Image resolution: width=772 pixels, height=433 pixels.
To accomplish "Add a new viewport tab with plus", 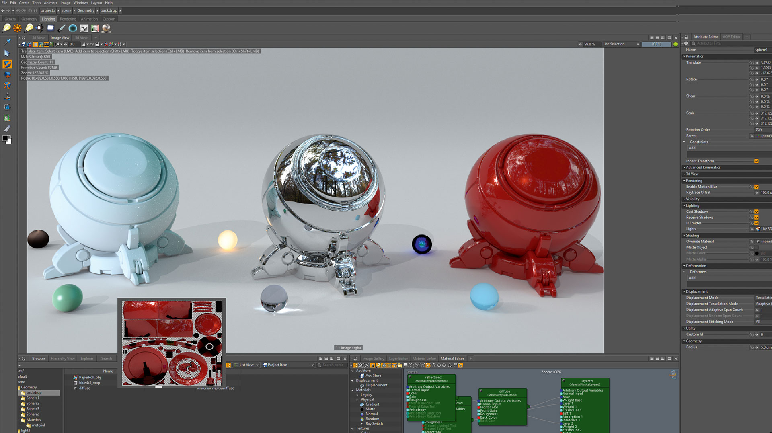I will (96, 37).
